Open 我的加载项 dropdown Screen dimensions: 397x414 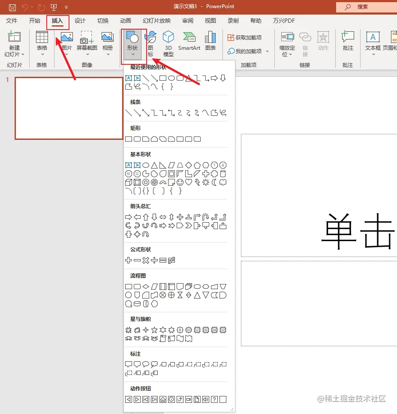coord(248,51)
